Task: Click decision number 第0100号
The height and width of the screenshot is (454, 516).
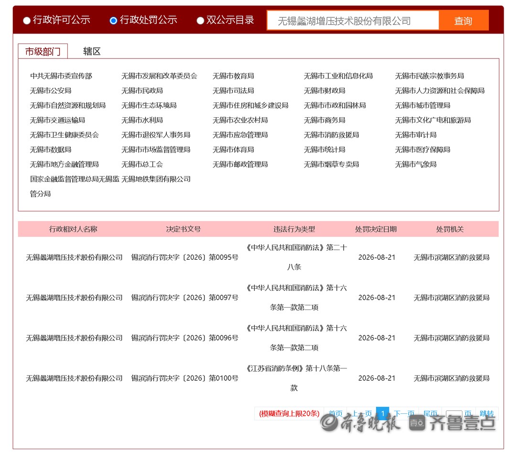Action: pyautogui.click(x=184, y=378)
